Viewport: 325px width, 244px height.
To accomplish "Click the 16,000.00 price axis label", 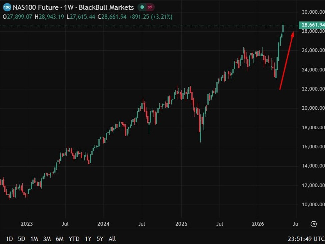I will 313,147.
